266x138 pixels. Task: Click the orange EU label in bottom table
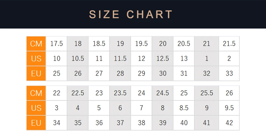pos(36,123)
